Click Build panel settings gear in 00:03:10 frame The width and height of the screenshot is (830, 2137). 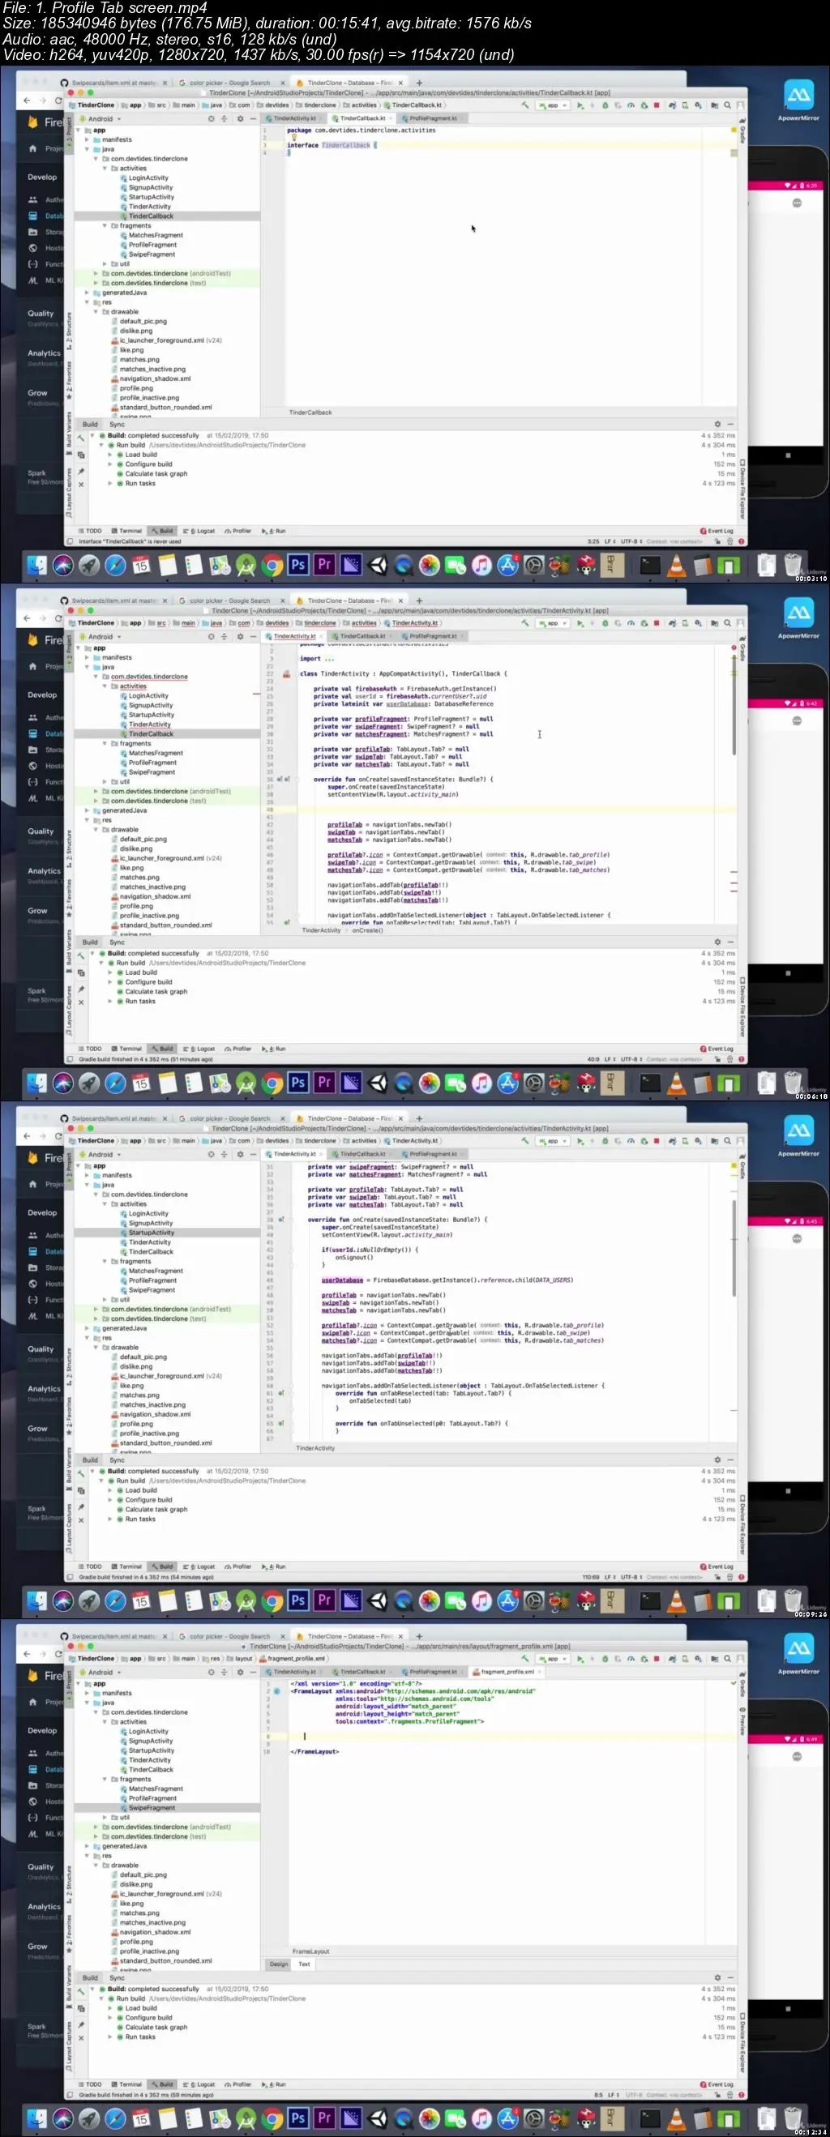point(718,424)
